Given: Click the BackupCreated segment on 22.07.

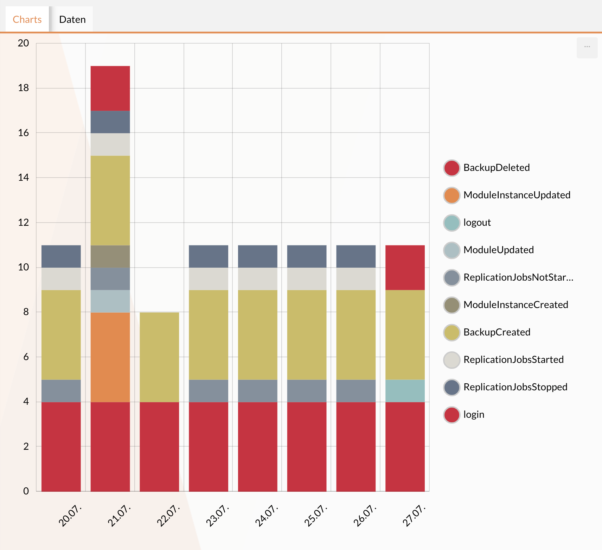Looking at the screenshot, I should 159,357.
